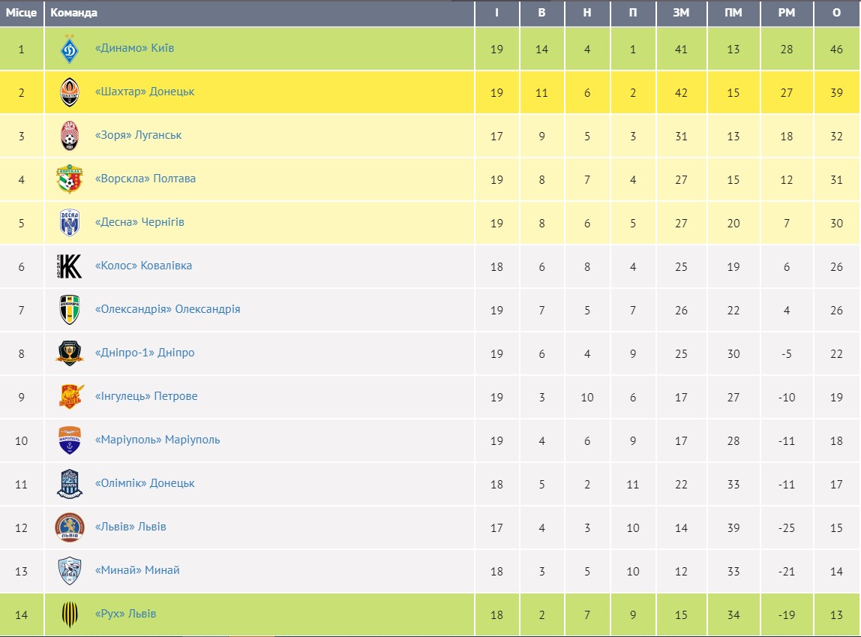This screenshot has width=861, height=637.
Task: Click the Місце column header
Action: click(x=21, y=13)
